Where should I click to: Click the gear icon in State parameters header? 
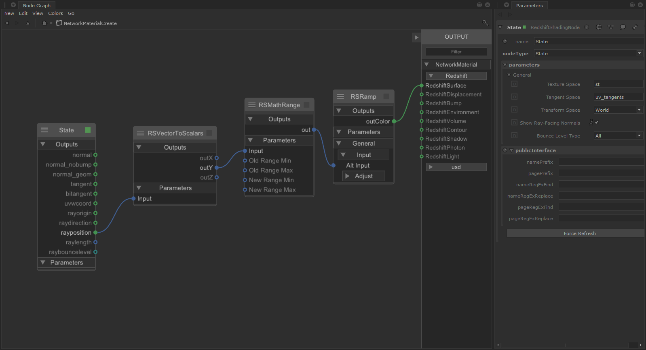click(x=599, y=27)
